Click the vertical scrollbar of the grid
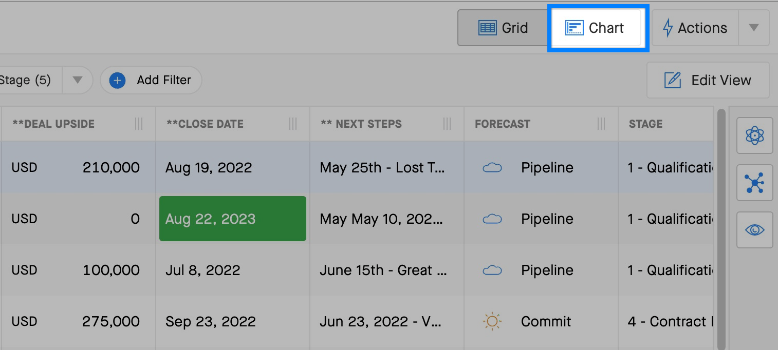778x350 pixels. click(x=721, y=228)
